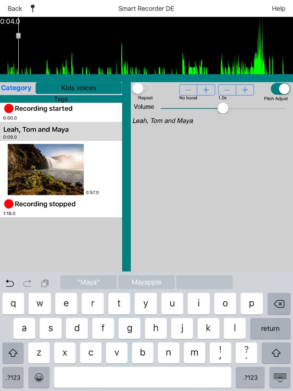
Task: Choose the Mayapple keyboard suggestion
Action: click(x=146, y=282)
